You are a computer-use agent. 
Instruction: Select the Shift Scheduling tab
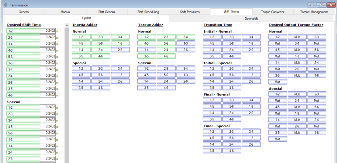click(x=148, y=12)
